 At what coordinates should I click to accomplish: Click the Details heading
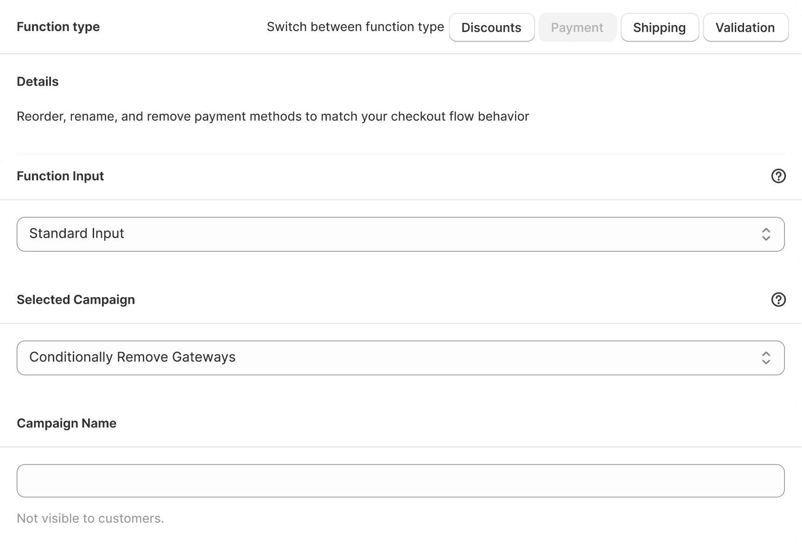point(38,82)
